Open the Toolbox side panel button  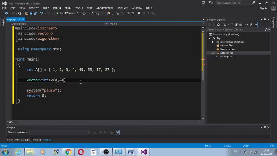point(3,22)
